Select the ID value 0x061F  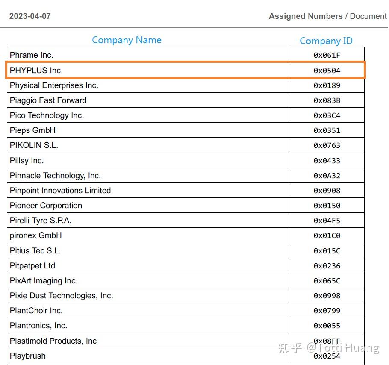coord(327,55)
